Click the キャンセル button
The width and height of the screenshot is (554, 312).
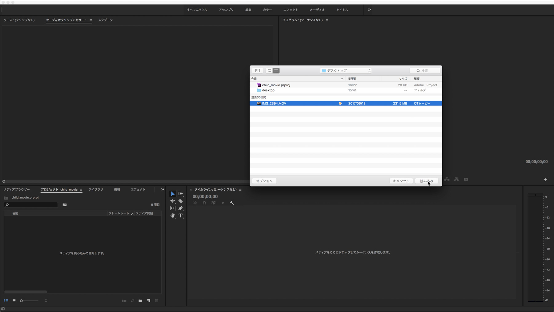[x=401, y=181]
